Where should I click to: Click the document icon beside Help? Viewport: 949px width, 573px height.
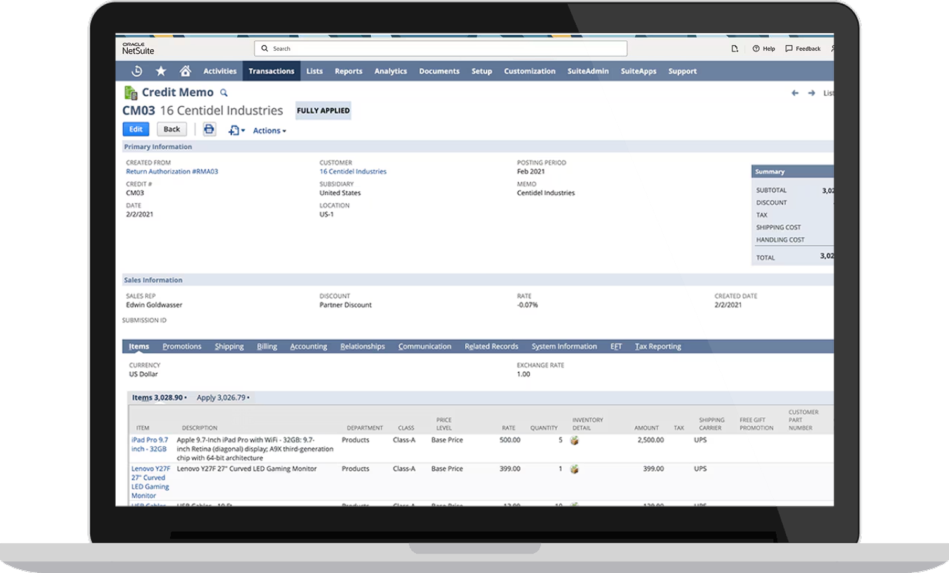click(735, 49)
